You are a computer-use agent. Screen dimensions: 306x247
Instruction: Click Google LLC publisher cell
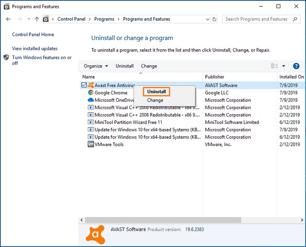(217, 93)
